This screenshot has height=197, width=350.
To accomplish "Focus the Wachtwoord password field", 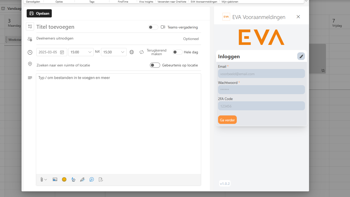I will pos(261,90).
